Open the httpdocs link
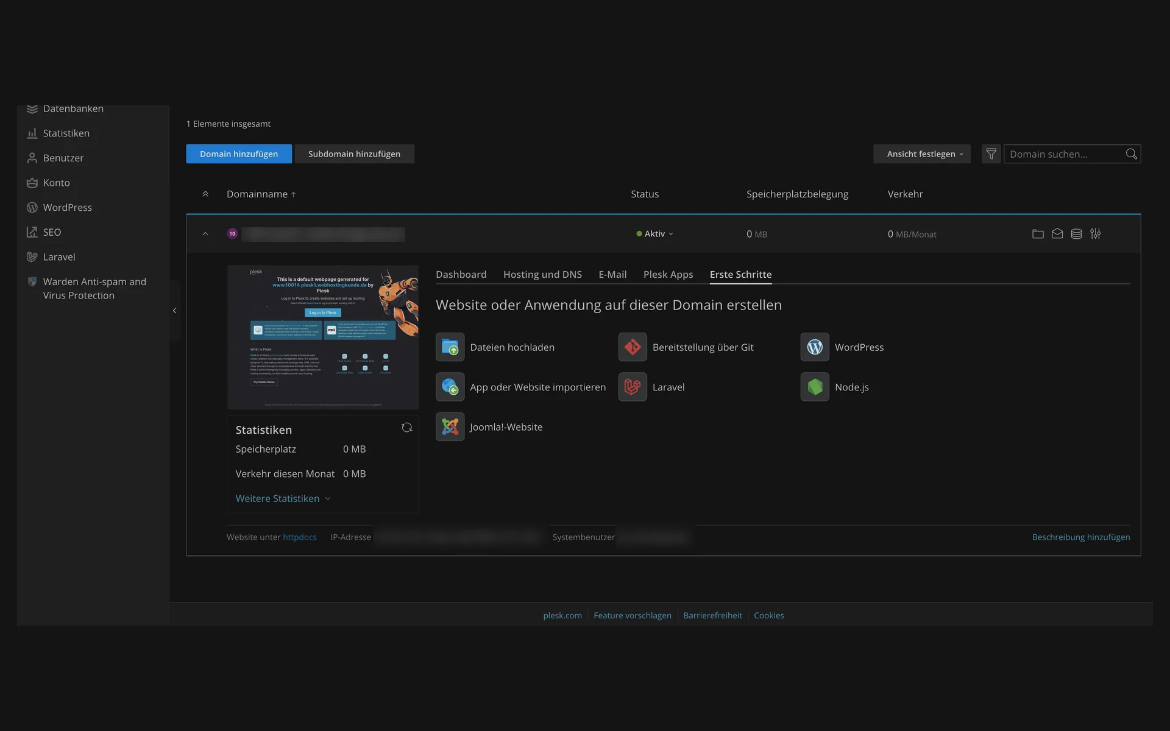 tap(300, 537)
